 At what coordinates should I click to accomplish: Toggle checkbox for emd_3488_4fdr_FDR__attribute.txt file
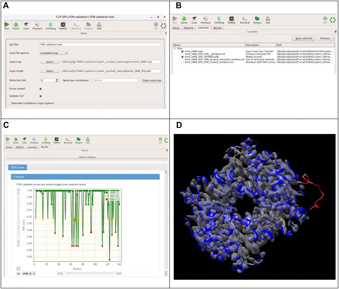coord(182,54)
